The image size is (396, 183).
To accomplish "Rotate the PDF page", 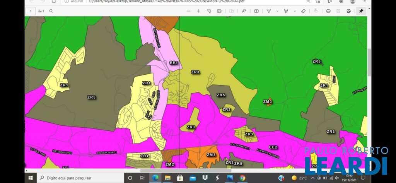I will (x=209, y=11).
